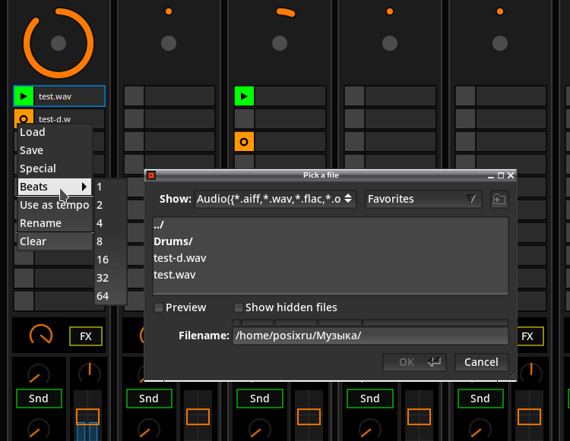Viewport: 570px width, 441px height.
Task: Click the orange record button on test-d.w clip
Action: (24, 118)
